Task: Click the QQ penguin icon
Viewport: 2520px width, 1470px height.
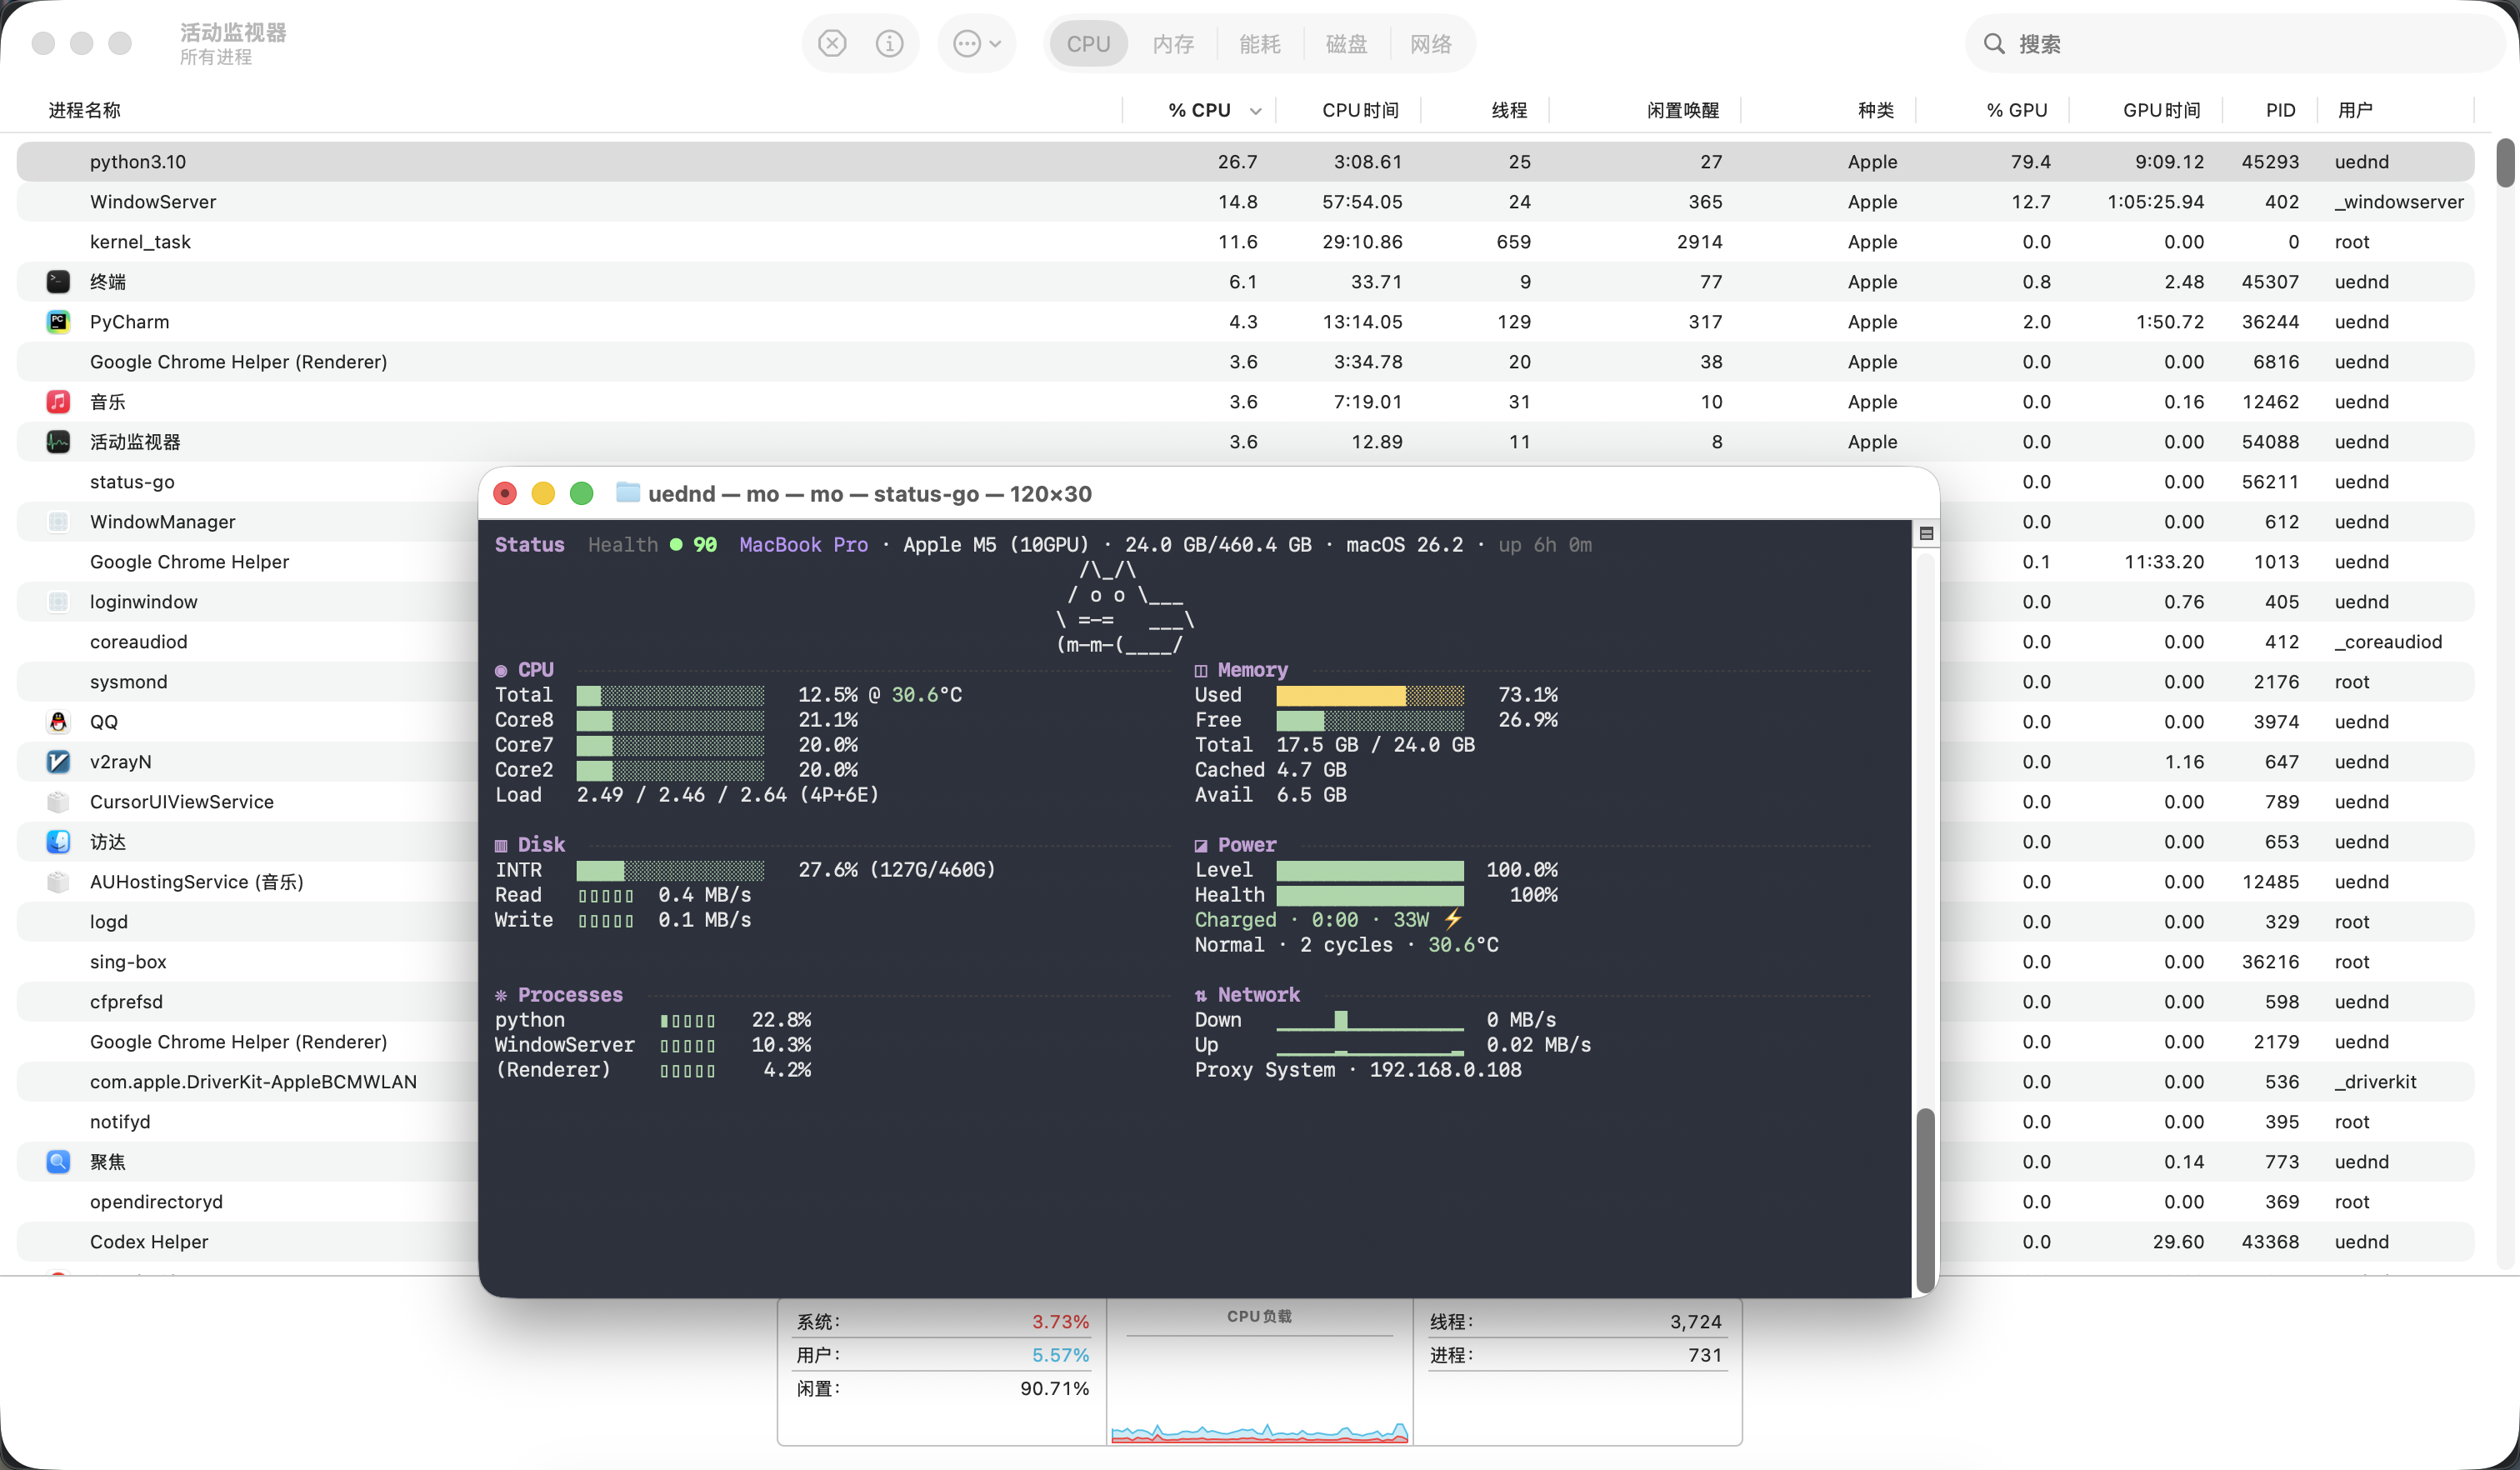Action: coord(58,722)
